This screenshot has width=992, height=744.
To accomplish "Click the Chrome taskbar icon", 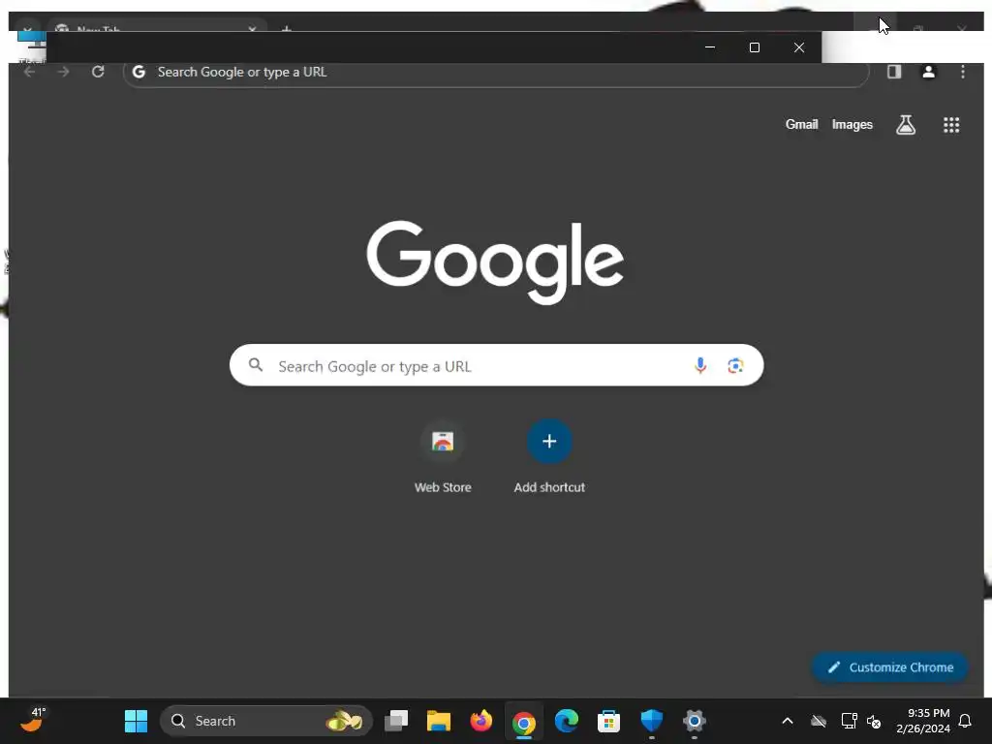I will 524,722.
